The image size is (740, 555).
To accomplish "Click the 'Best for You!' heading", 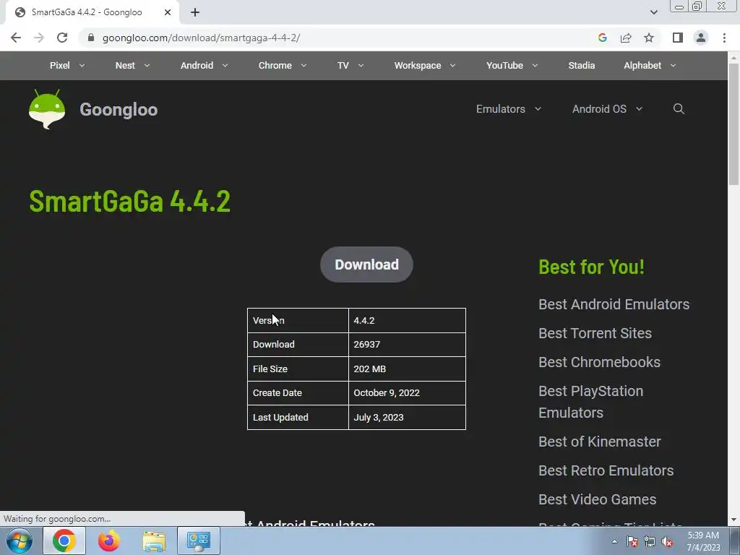I will coord(591,267).
